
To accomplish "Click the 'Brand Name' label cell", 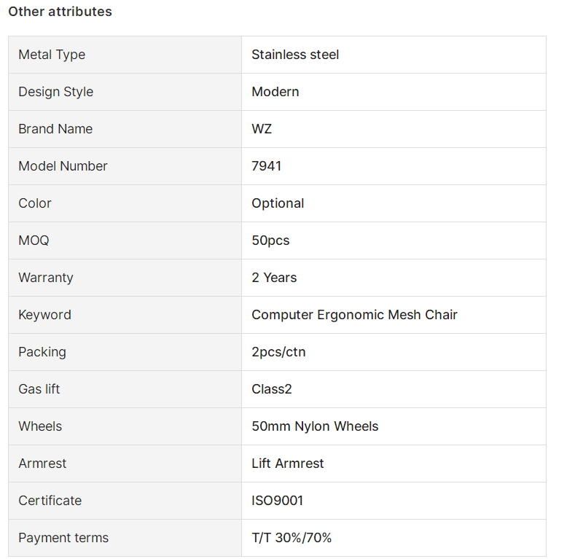I will coord(125,129).
